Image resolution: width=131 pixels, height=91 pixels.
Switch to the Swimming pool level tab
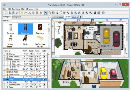click(58, 17)
